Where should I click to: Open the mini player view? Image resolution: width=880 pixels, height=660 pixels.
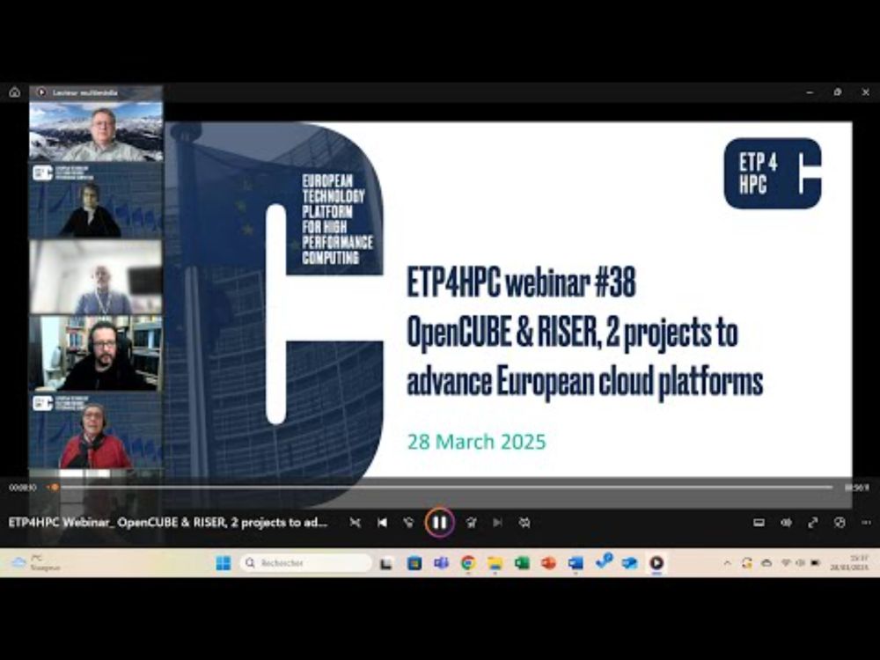840,523
